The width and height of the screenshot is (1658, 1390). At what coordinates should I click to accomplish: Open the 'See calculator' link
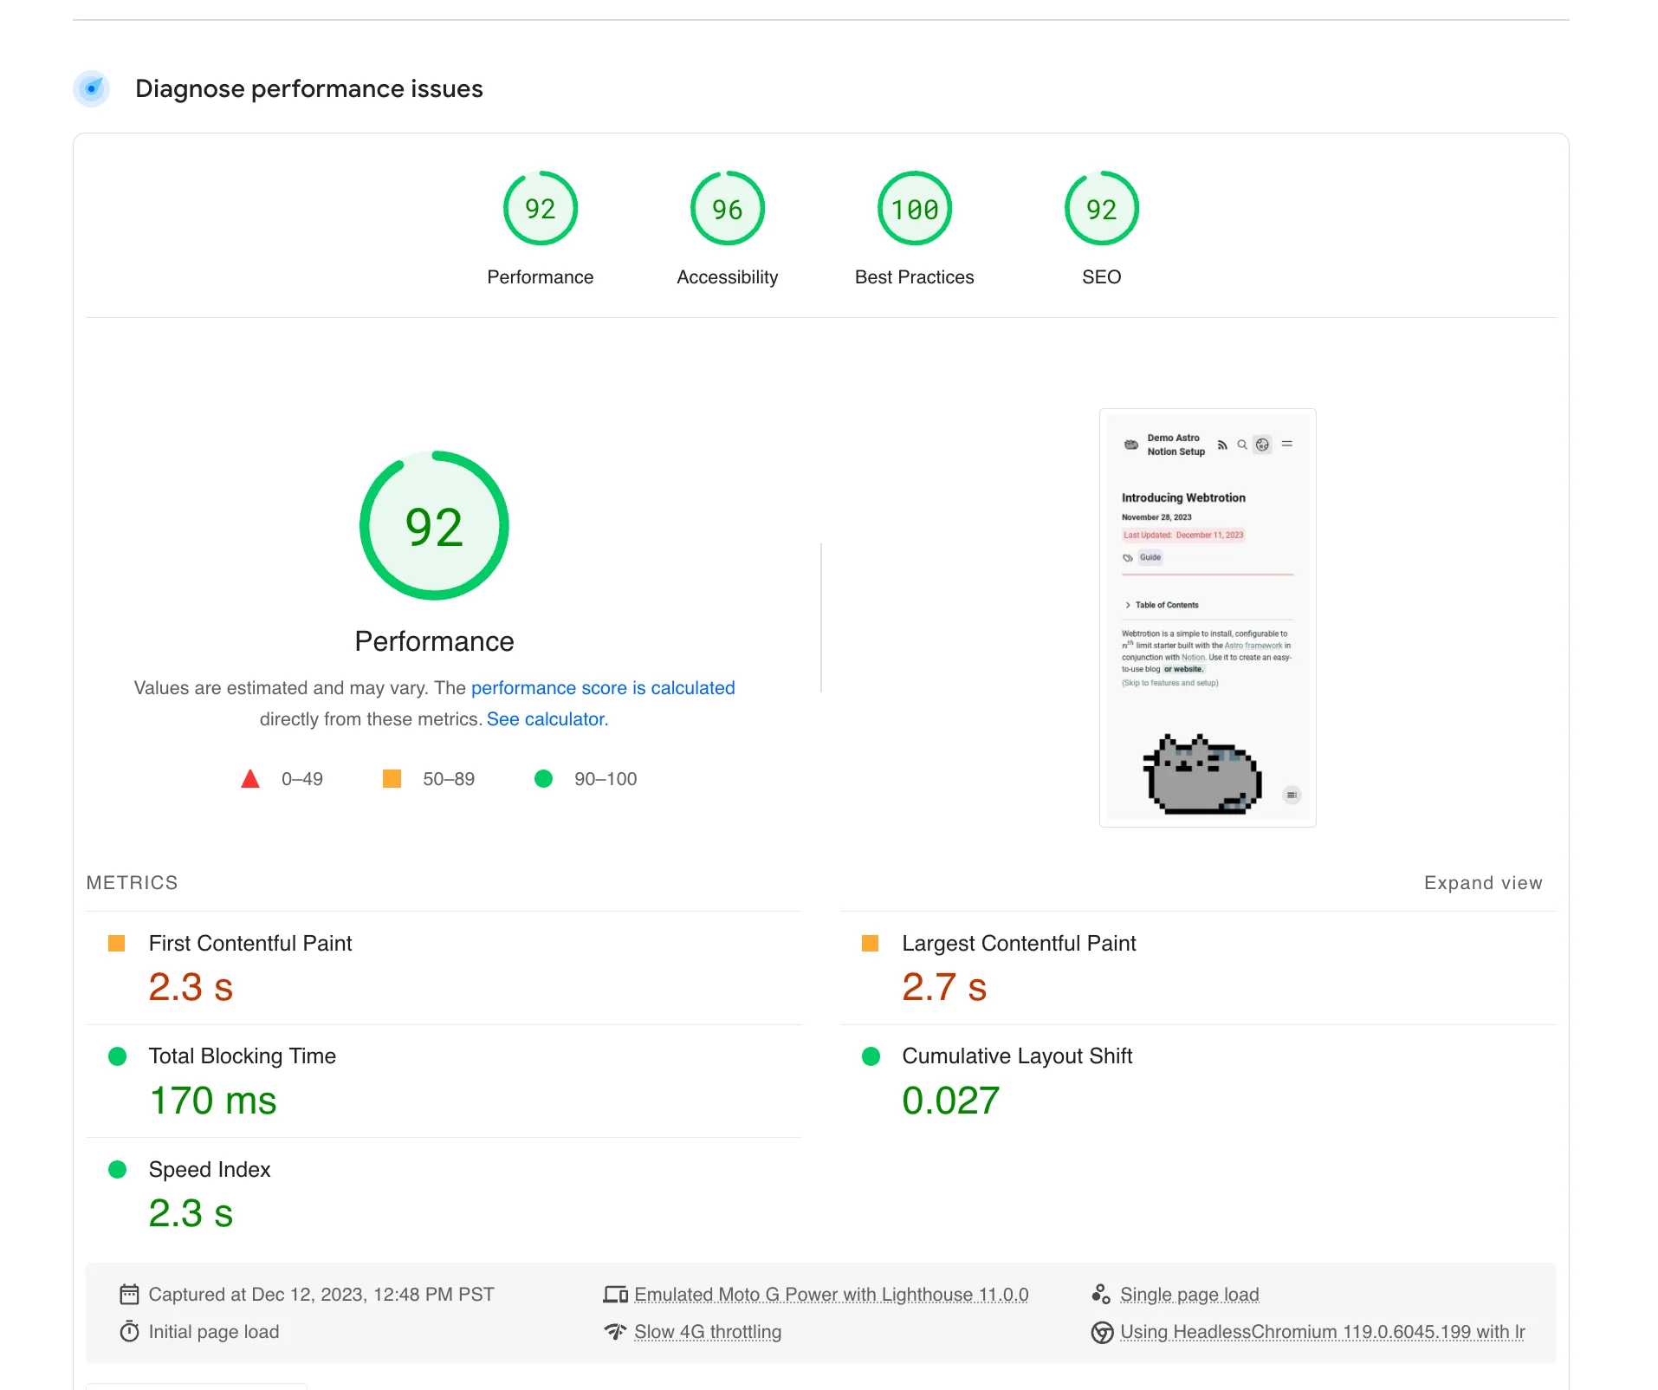click(x=547, y=719)
